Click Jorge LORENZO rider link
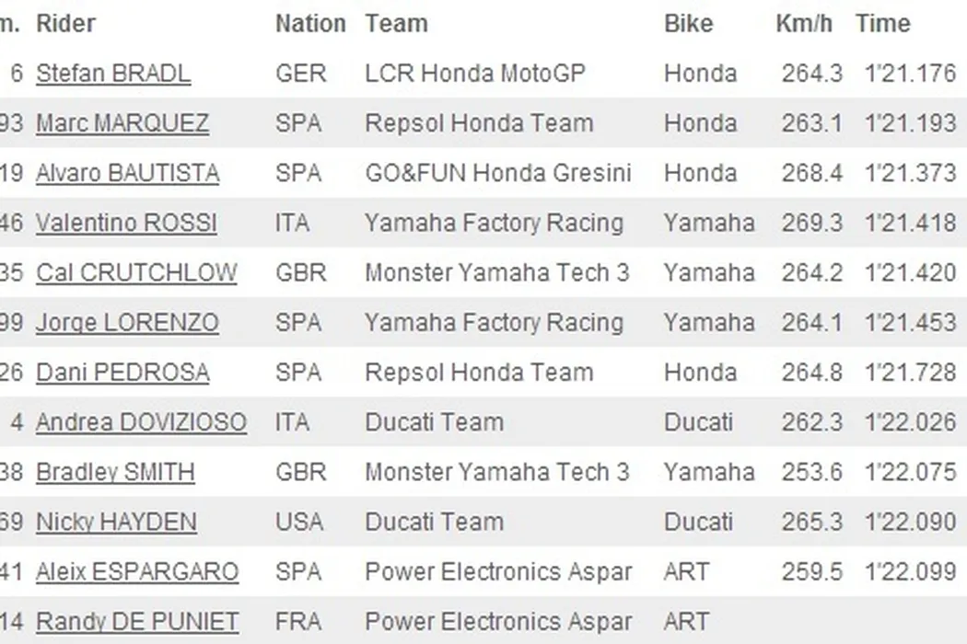This screenshot has width=967, height=644. [127, 323]
